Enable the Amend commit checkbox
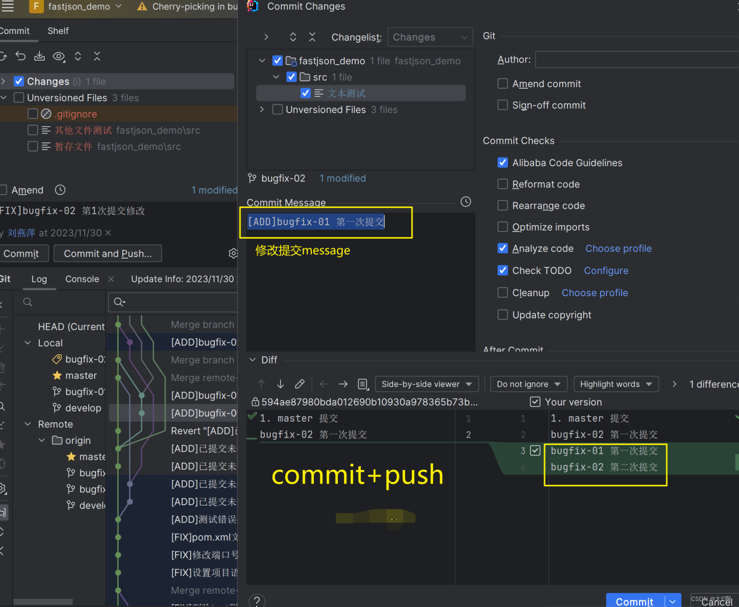 503,84
